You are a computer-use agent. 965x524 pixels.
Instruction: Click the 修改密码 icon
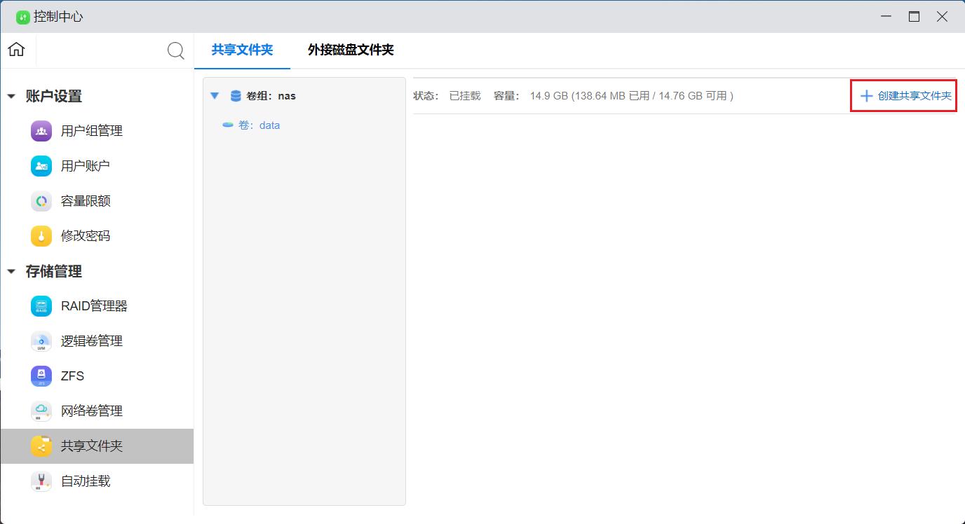pyautogui.click(x=41, y=236)
